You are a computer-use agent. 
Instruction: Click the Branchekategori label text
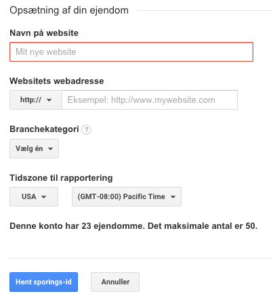point(44,129)
